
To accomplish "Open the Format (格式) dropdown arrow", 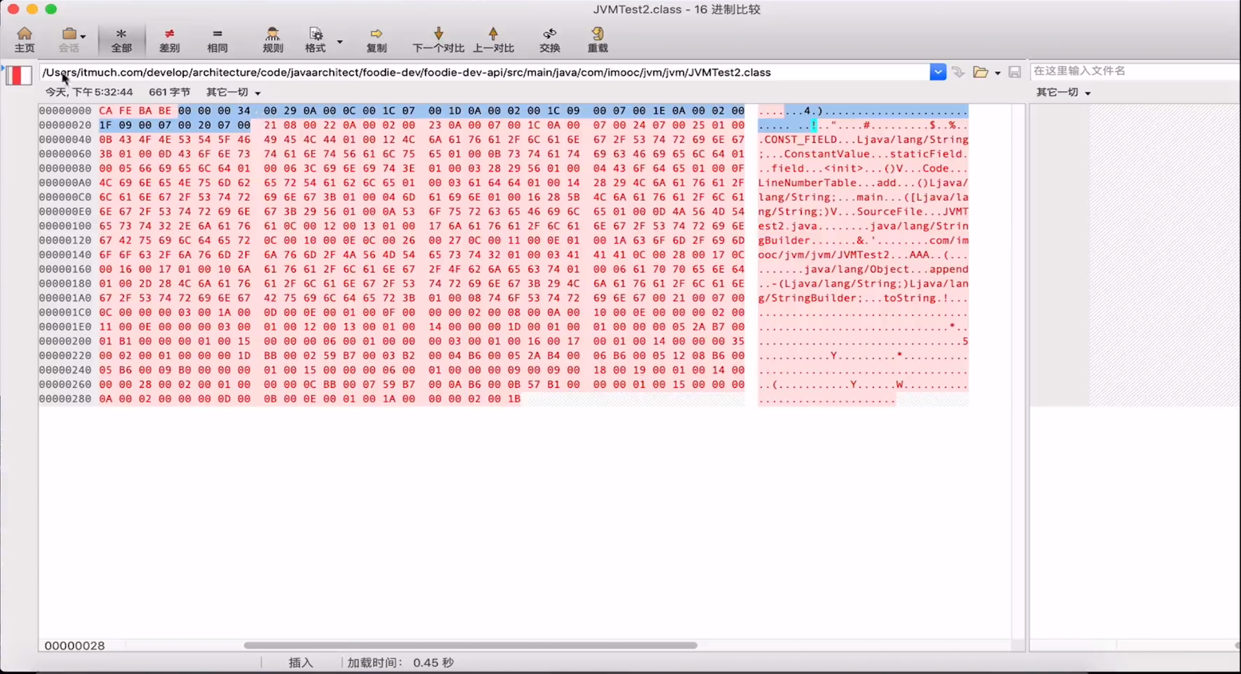I will (x=340, y=41).
